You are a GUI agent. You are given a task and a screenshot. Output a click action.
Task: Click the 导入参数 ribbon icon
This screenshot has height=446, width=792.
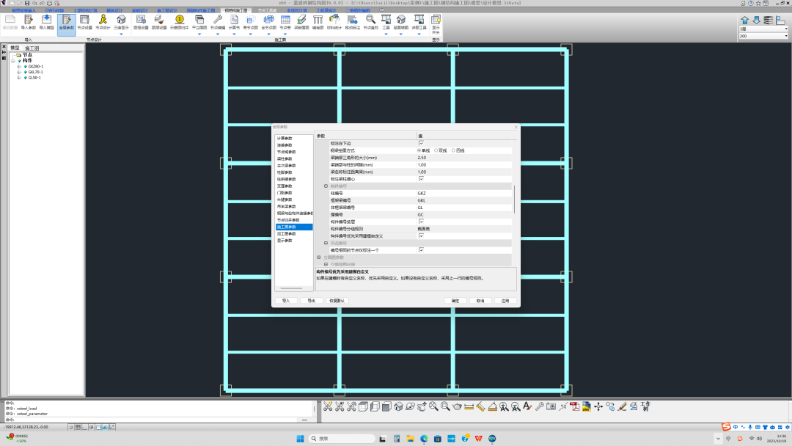(x=29, y=22)
